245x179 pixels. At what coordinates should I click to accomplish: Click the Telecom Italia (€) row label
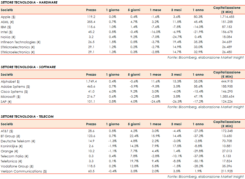point(15,156)
